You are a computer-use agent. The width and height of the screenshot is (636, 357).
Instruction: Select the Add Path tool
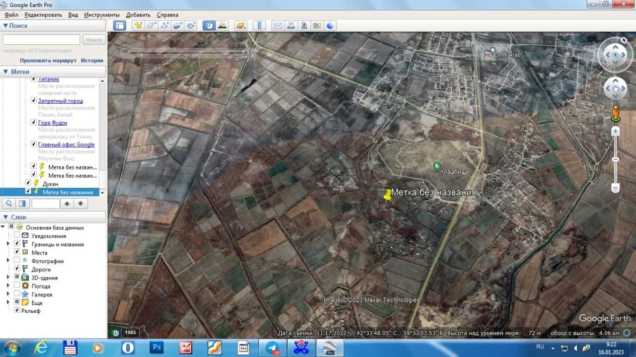point(164,25)
